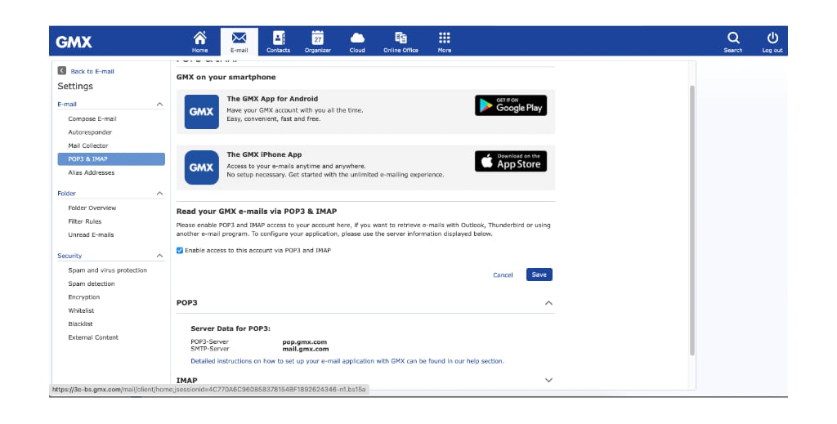
Task: Open the Home section in top navigation
Action: 199,42
